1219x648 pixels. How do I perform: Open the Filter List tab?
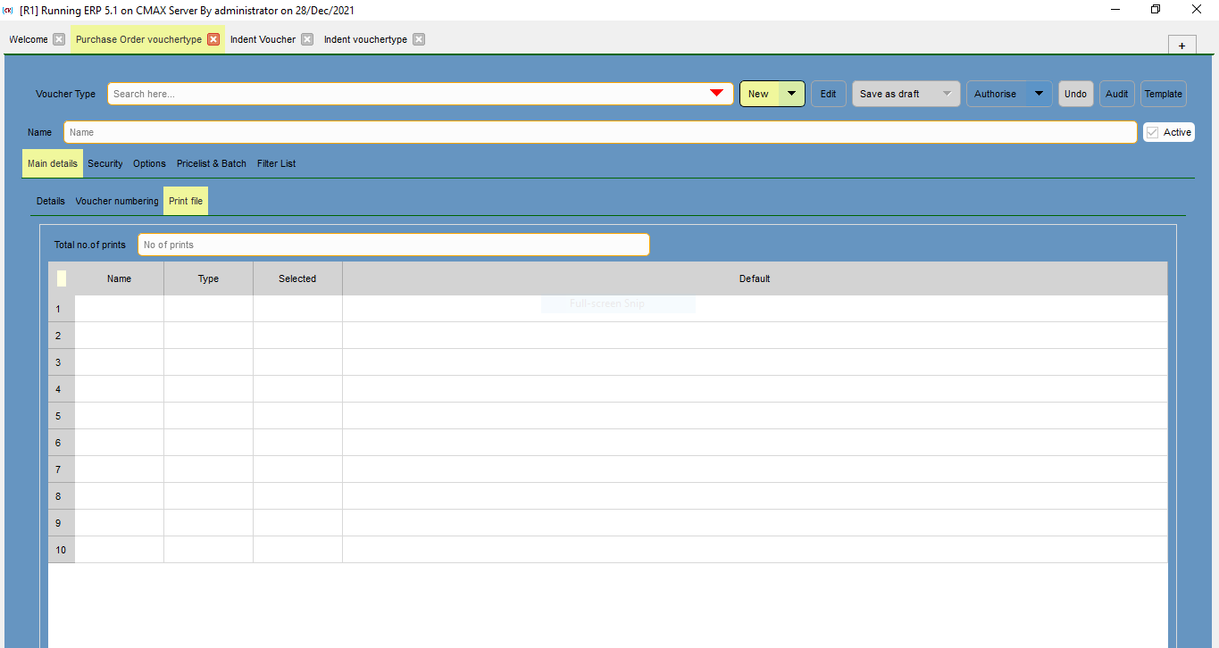coord(277,163)
